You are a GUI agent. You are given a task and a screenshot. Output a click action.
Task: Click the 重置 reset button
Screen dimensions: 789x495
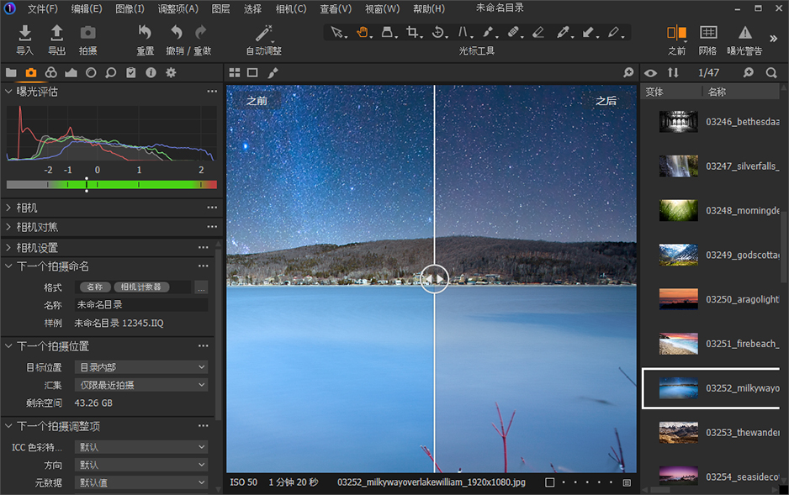click(x=144, y=38)
